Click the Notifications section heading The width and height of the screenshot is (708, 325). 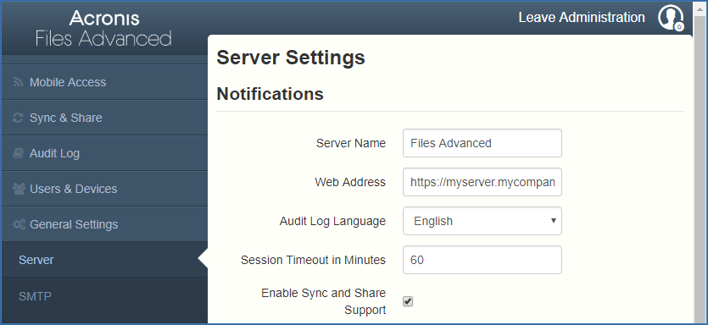click(270, 94)
